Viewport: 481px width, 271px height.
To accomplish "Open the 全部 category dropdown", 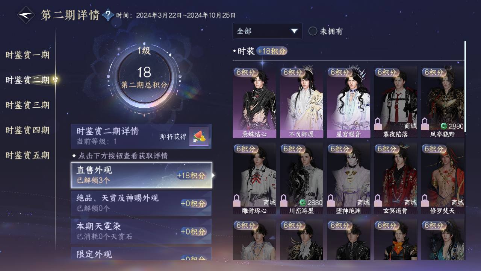I will click(267, 31).
